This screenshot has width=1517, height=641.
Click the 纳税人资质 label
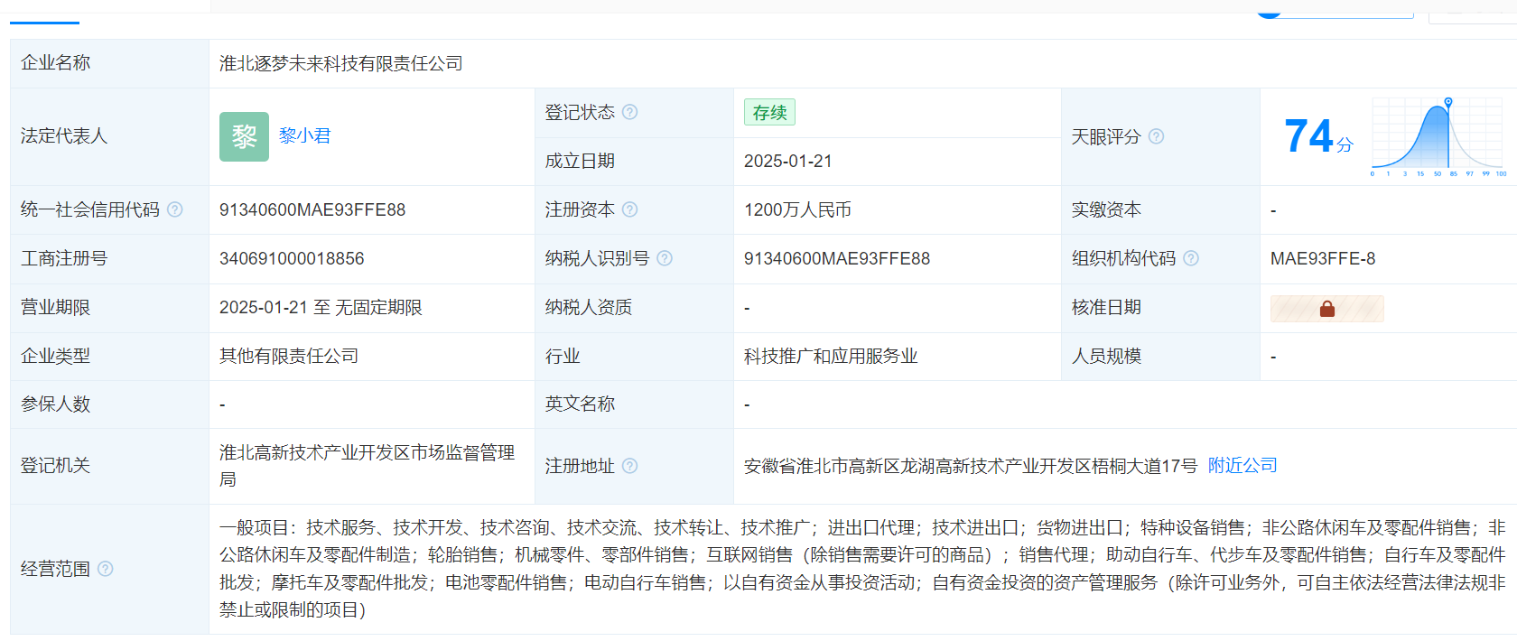pyautogui.click(x=589, y=307)
